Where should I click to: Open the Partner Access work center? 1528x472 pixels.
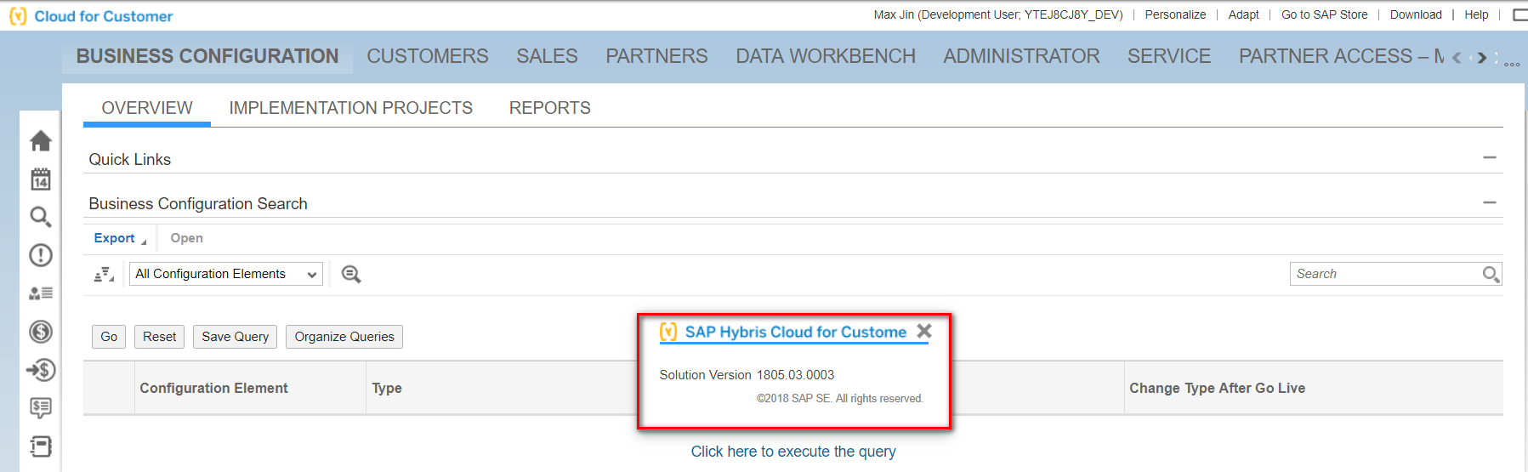[x=1341, y=56]
